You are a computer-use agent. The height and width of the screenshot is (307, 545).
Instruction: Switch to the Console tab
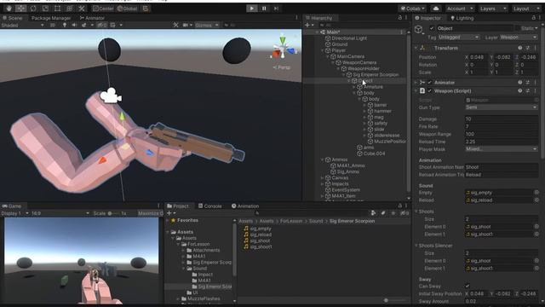[210, 206]
